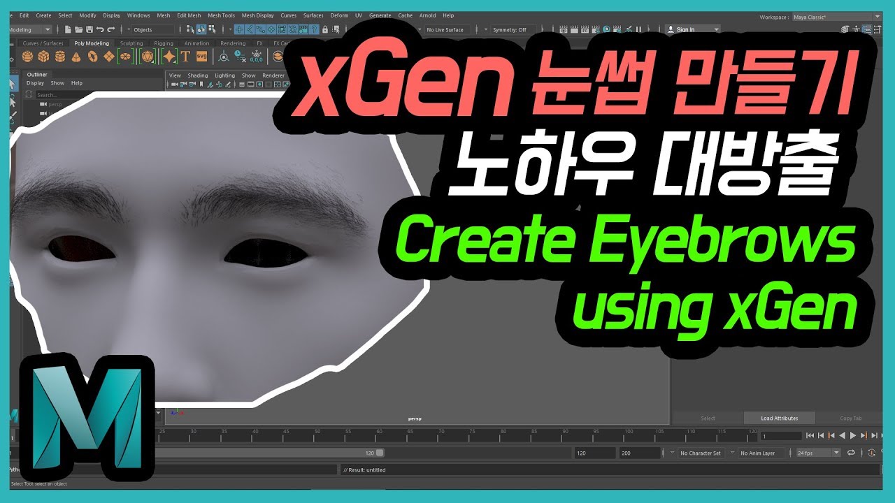Go to start of playback range
This screenshot has height=503, width=895.
click(x=810, y=435)
